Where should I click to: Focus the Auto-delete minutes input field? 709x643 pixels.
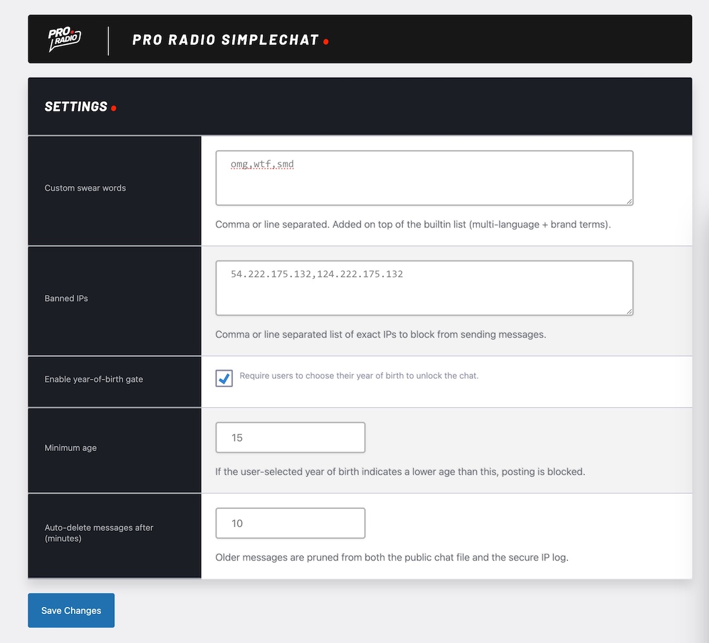point(290,523)
